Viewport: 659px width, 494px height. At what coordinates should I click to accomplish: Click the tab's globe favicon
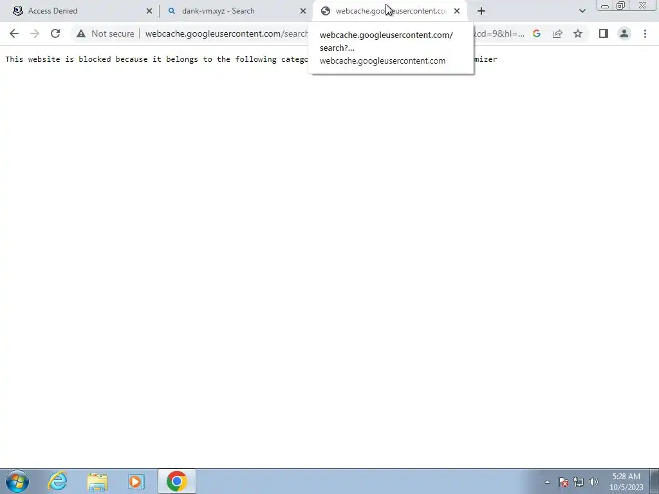coord(325,11)
